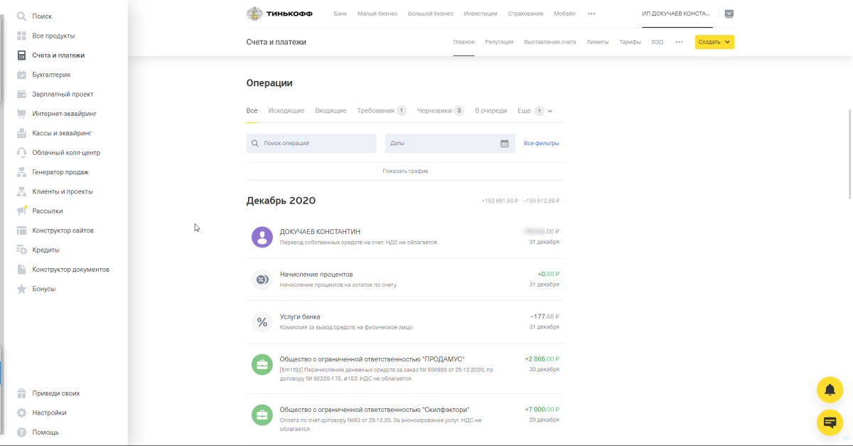Screen dimensions: 853x446
Task: Open Страхование in top navigation
Action: click(525, 14)
